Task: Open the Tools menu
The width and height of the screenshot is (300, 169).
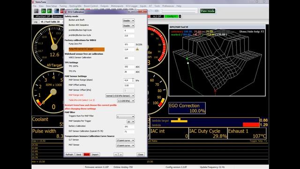Action: point(157,6)
